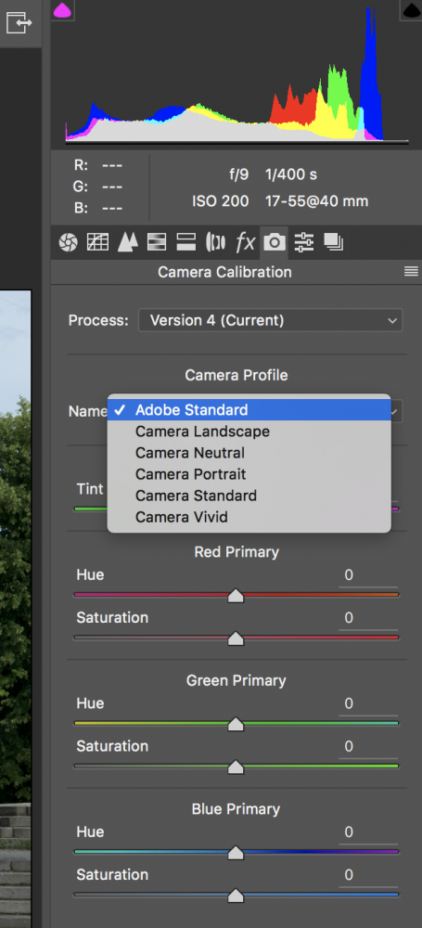Open the Presets panel tab
The image size is (422, 928).
pos(303,242)
